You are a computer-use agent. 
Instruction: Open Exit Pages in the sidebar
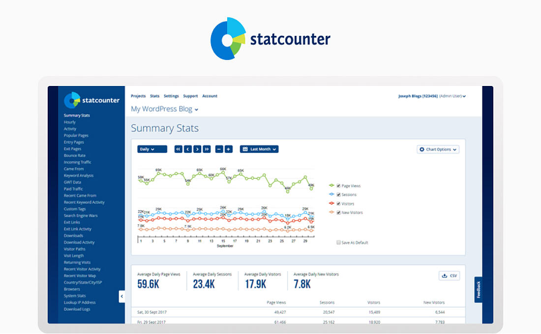click(x=72, y=149)
